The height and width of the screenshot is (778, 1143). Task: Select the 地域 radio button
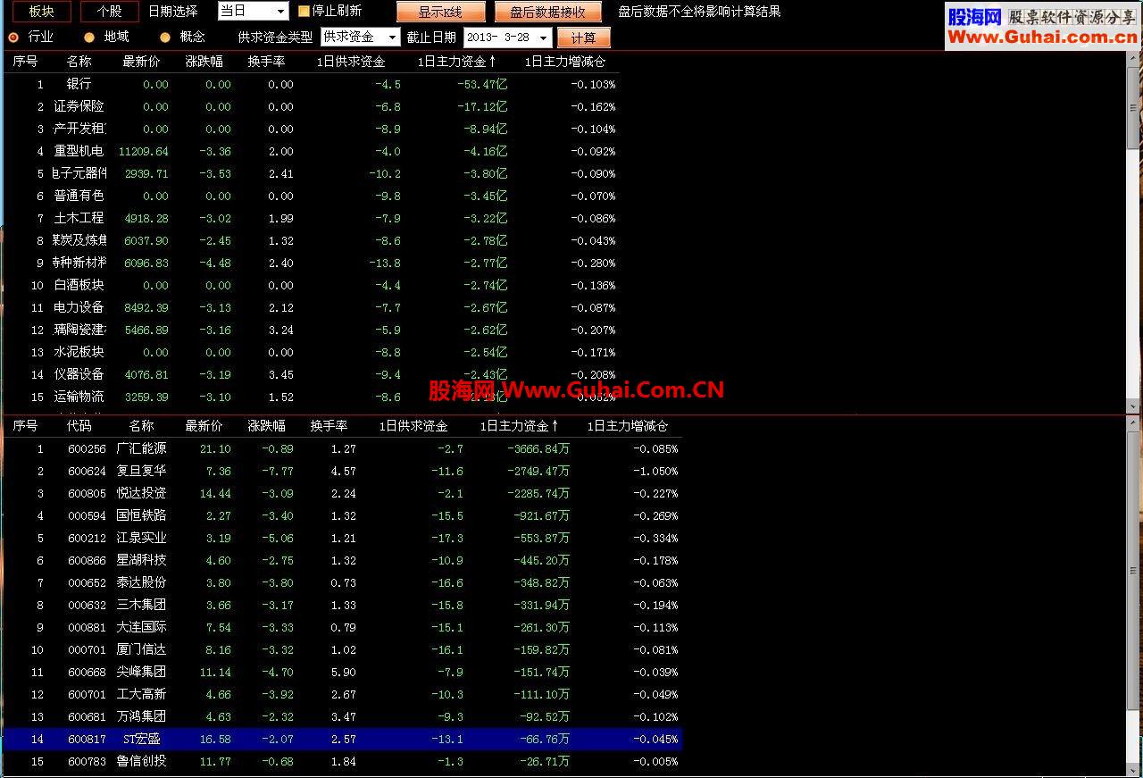(x=89, y=37)
